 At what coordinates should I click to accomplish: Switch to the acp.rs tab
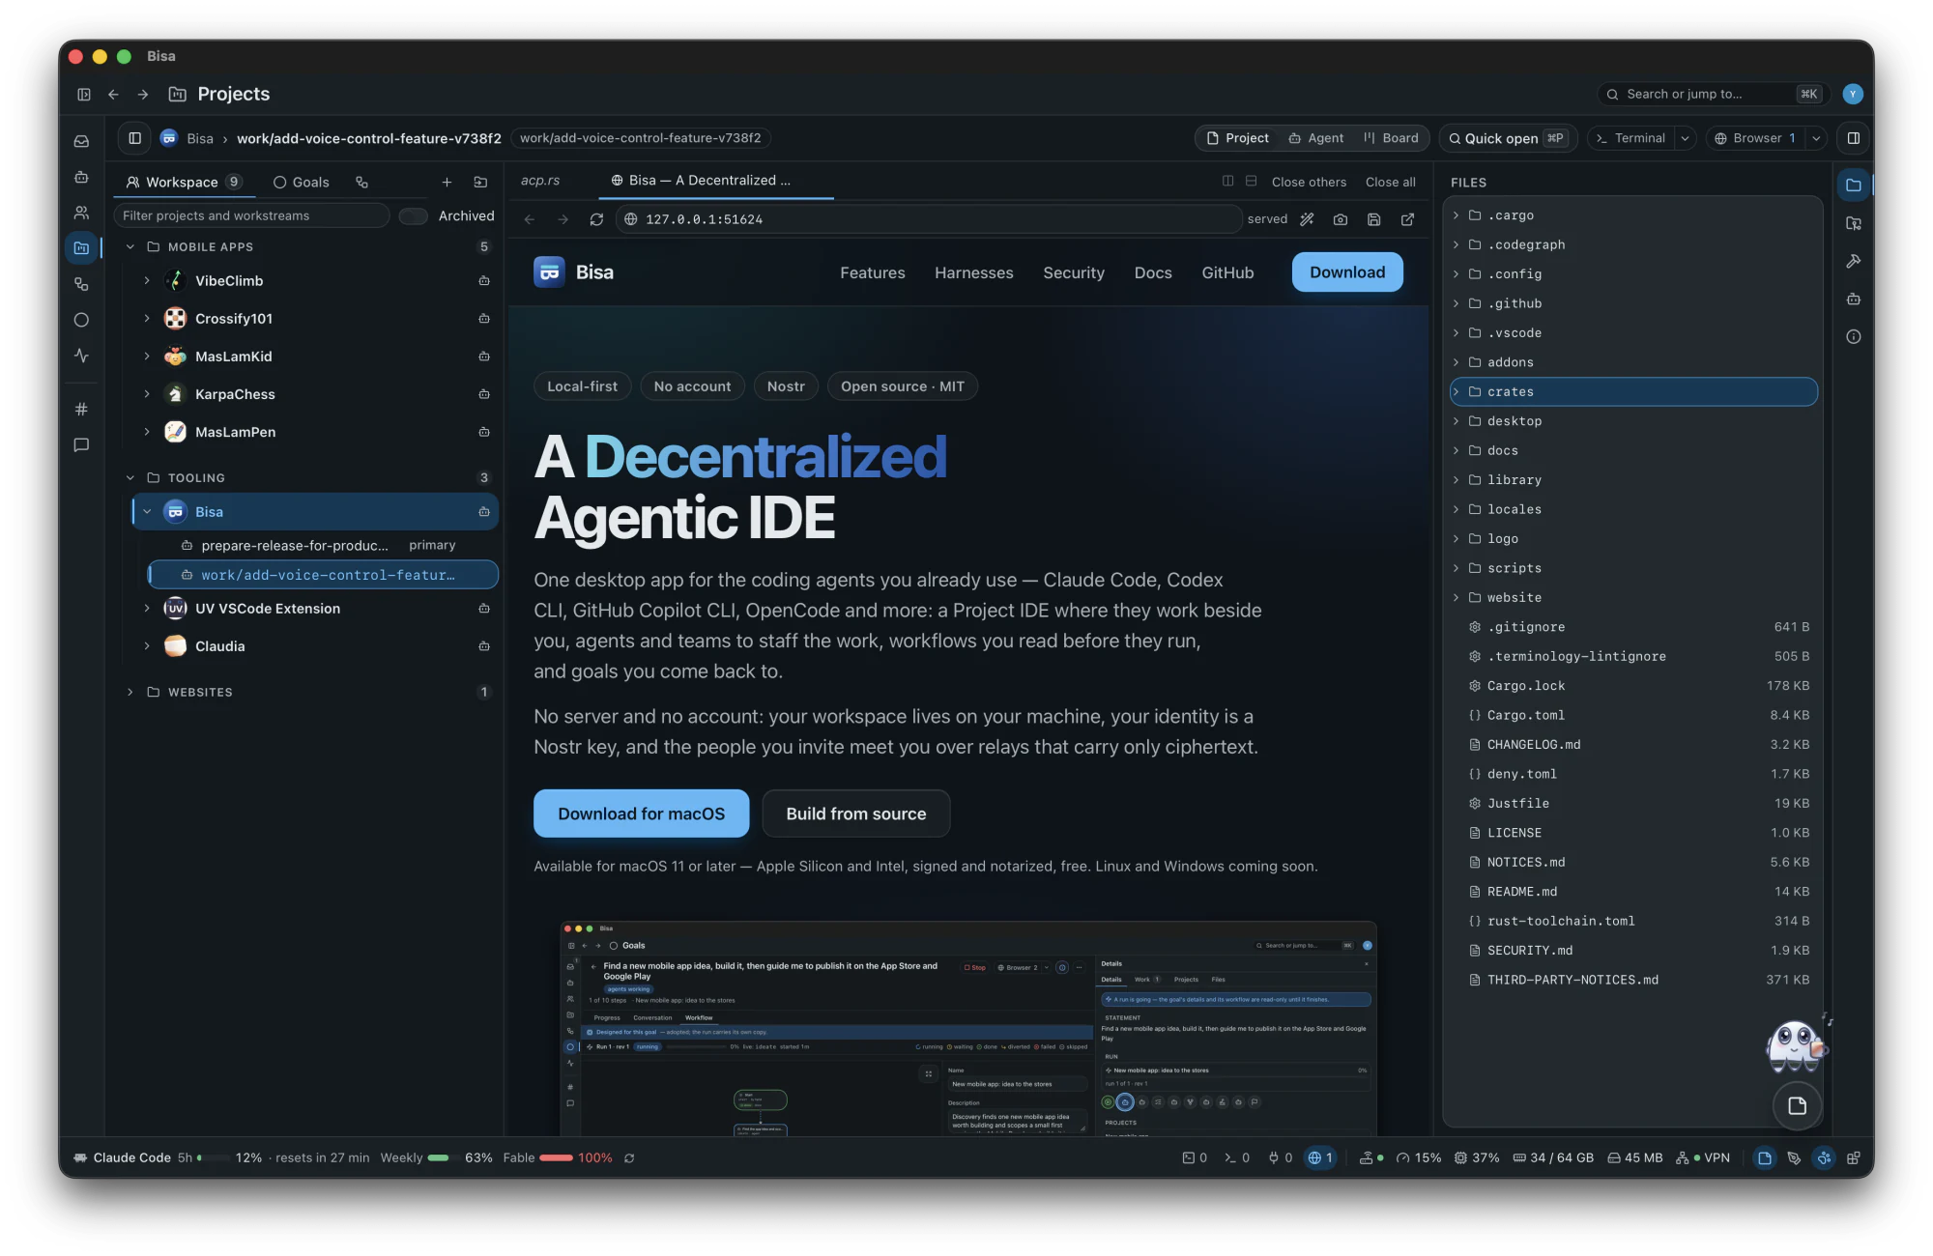[540, 180]
